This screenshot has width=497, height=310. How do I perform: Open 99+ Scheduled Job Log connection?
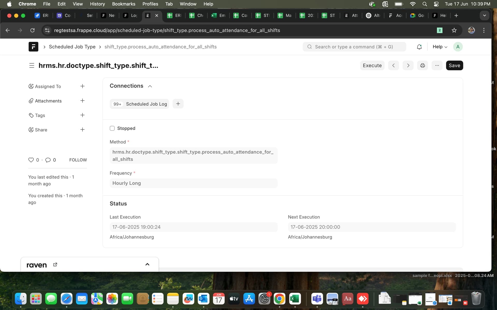139,104
